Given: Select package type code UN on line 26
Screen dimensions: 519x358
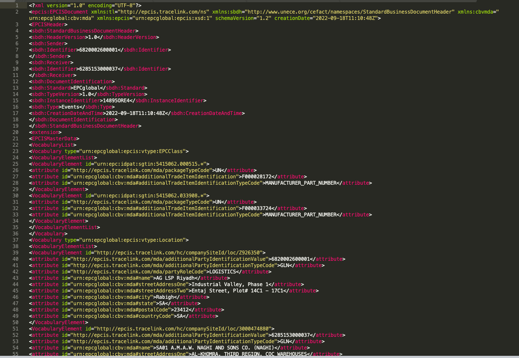Looking at the screenshot, I should 218,170.
